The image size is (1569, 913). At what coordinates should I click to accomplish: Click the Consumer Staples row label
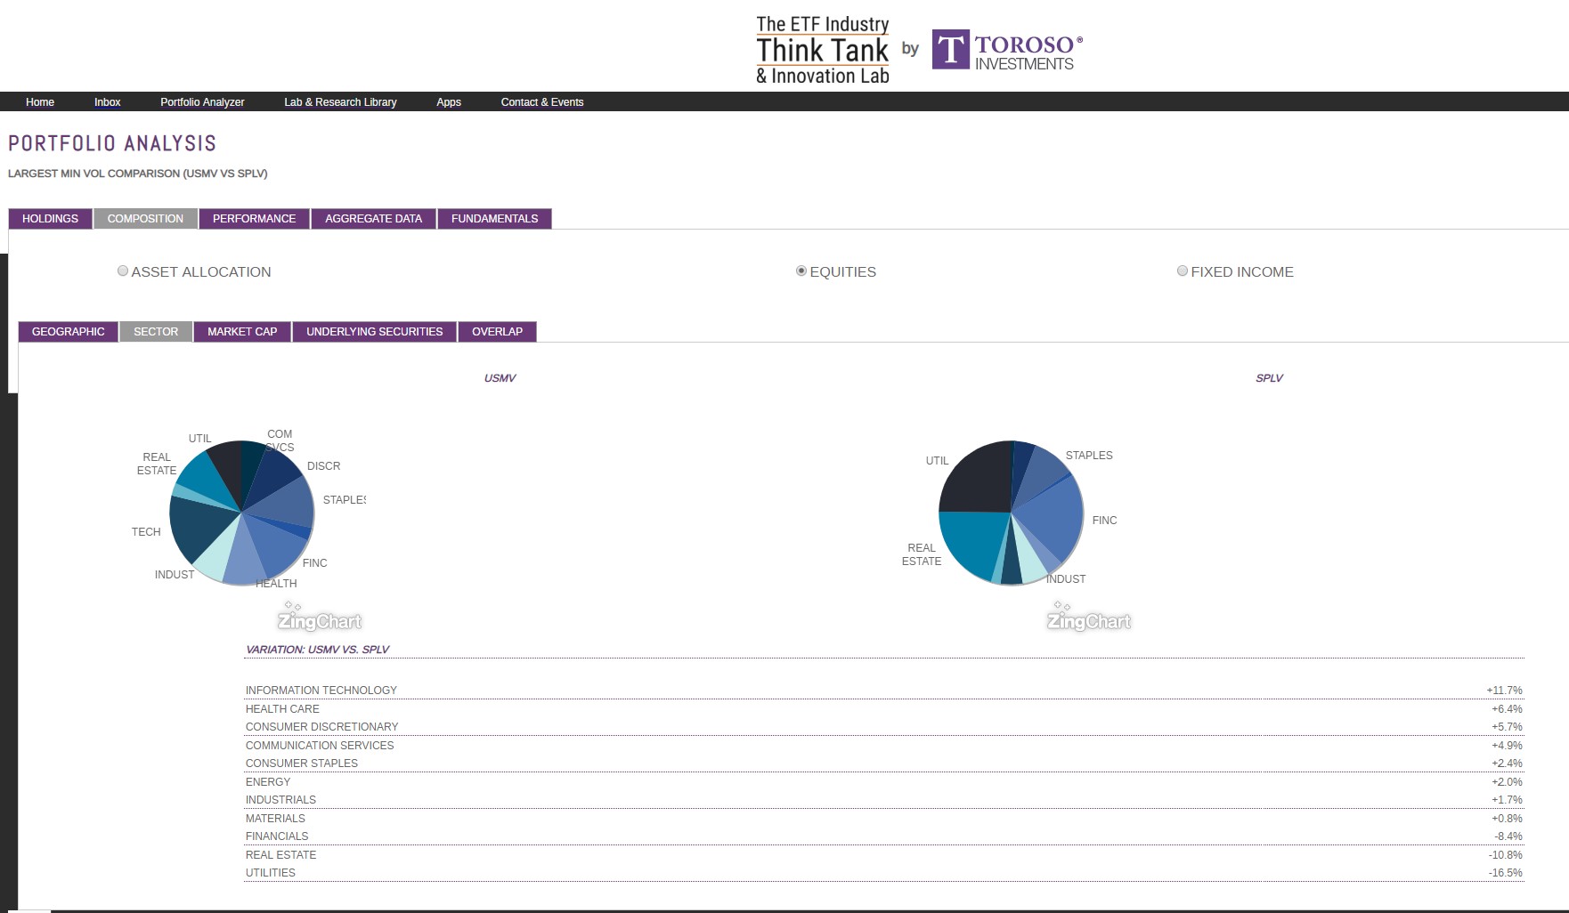point(301,764)
